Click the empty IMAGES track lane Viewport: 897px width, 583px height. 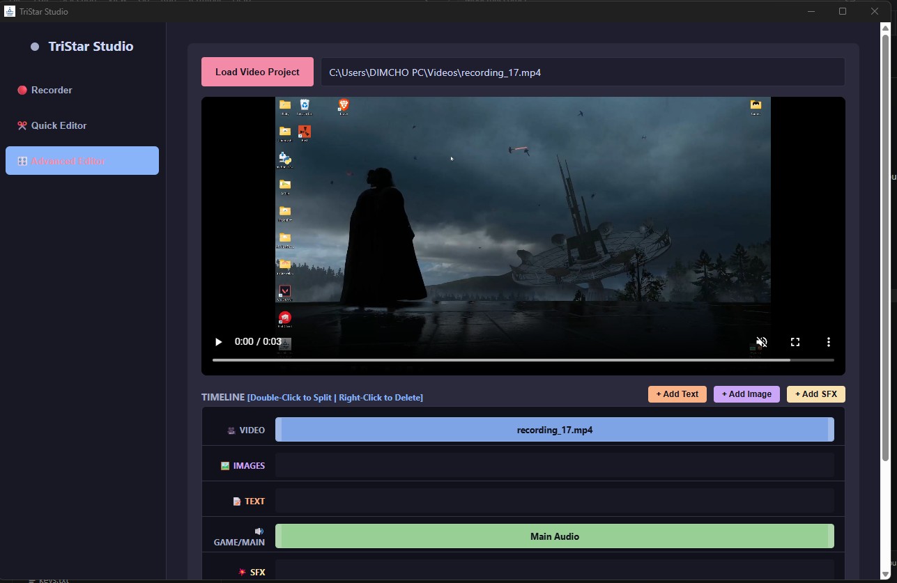pyautogui.click(x=555, y=465)
